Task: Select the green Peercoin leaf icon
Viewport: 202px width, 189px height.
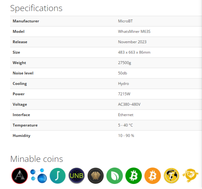Action: coord(114,176)
